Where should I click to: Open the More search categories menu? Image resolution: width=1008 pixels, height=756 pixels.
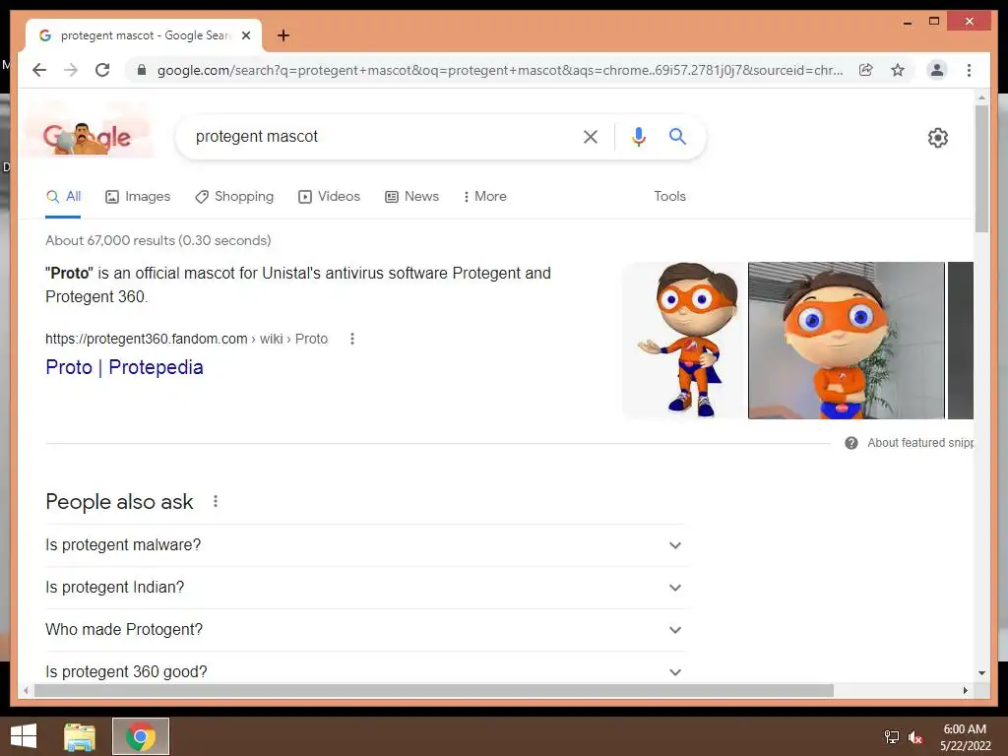tap(484, 196)
